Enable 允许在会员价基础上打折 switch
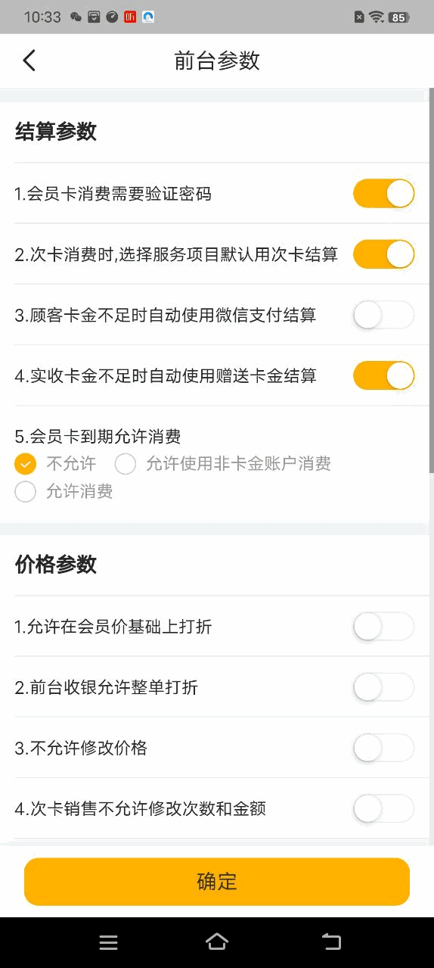The width and height of the screenshot is (434, 968). [384, 627]
